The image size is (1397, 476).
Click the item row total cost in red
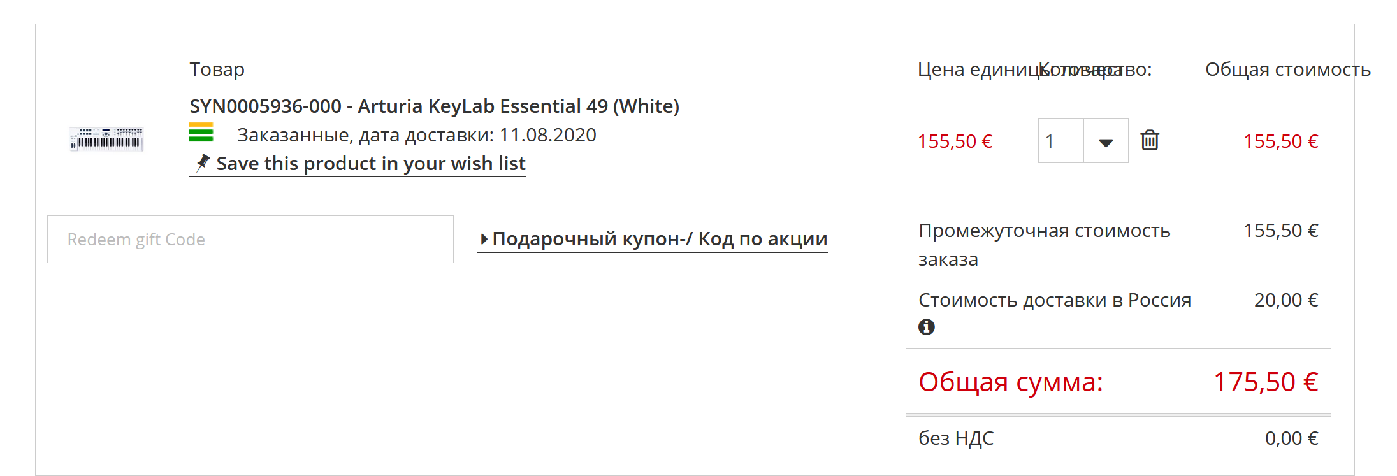tap(1280, 141)
